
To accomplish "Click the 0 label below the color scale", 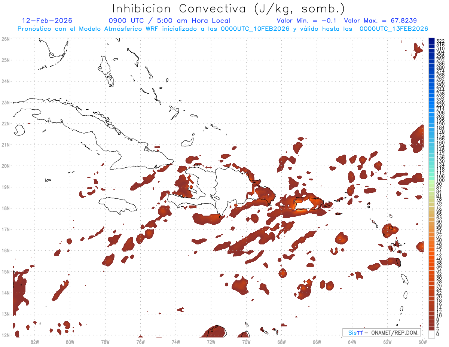I will point(438,335).
